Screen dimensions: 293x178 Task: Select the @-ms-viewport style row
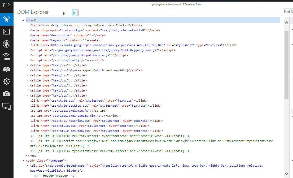(86, 71)
